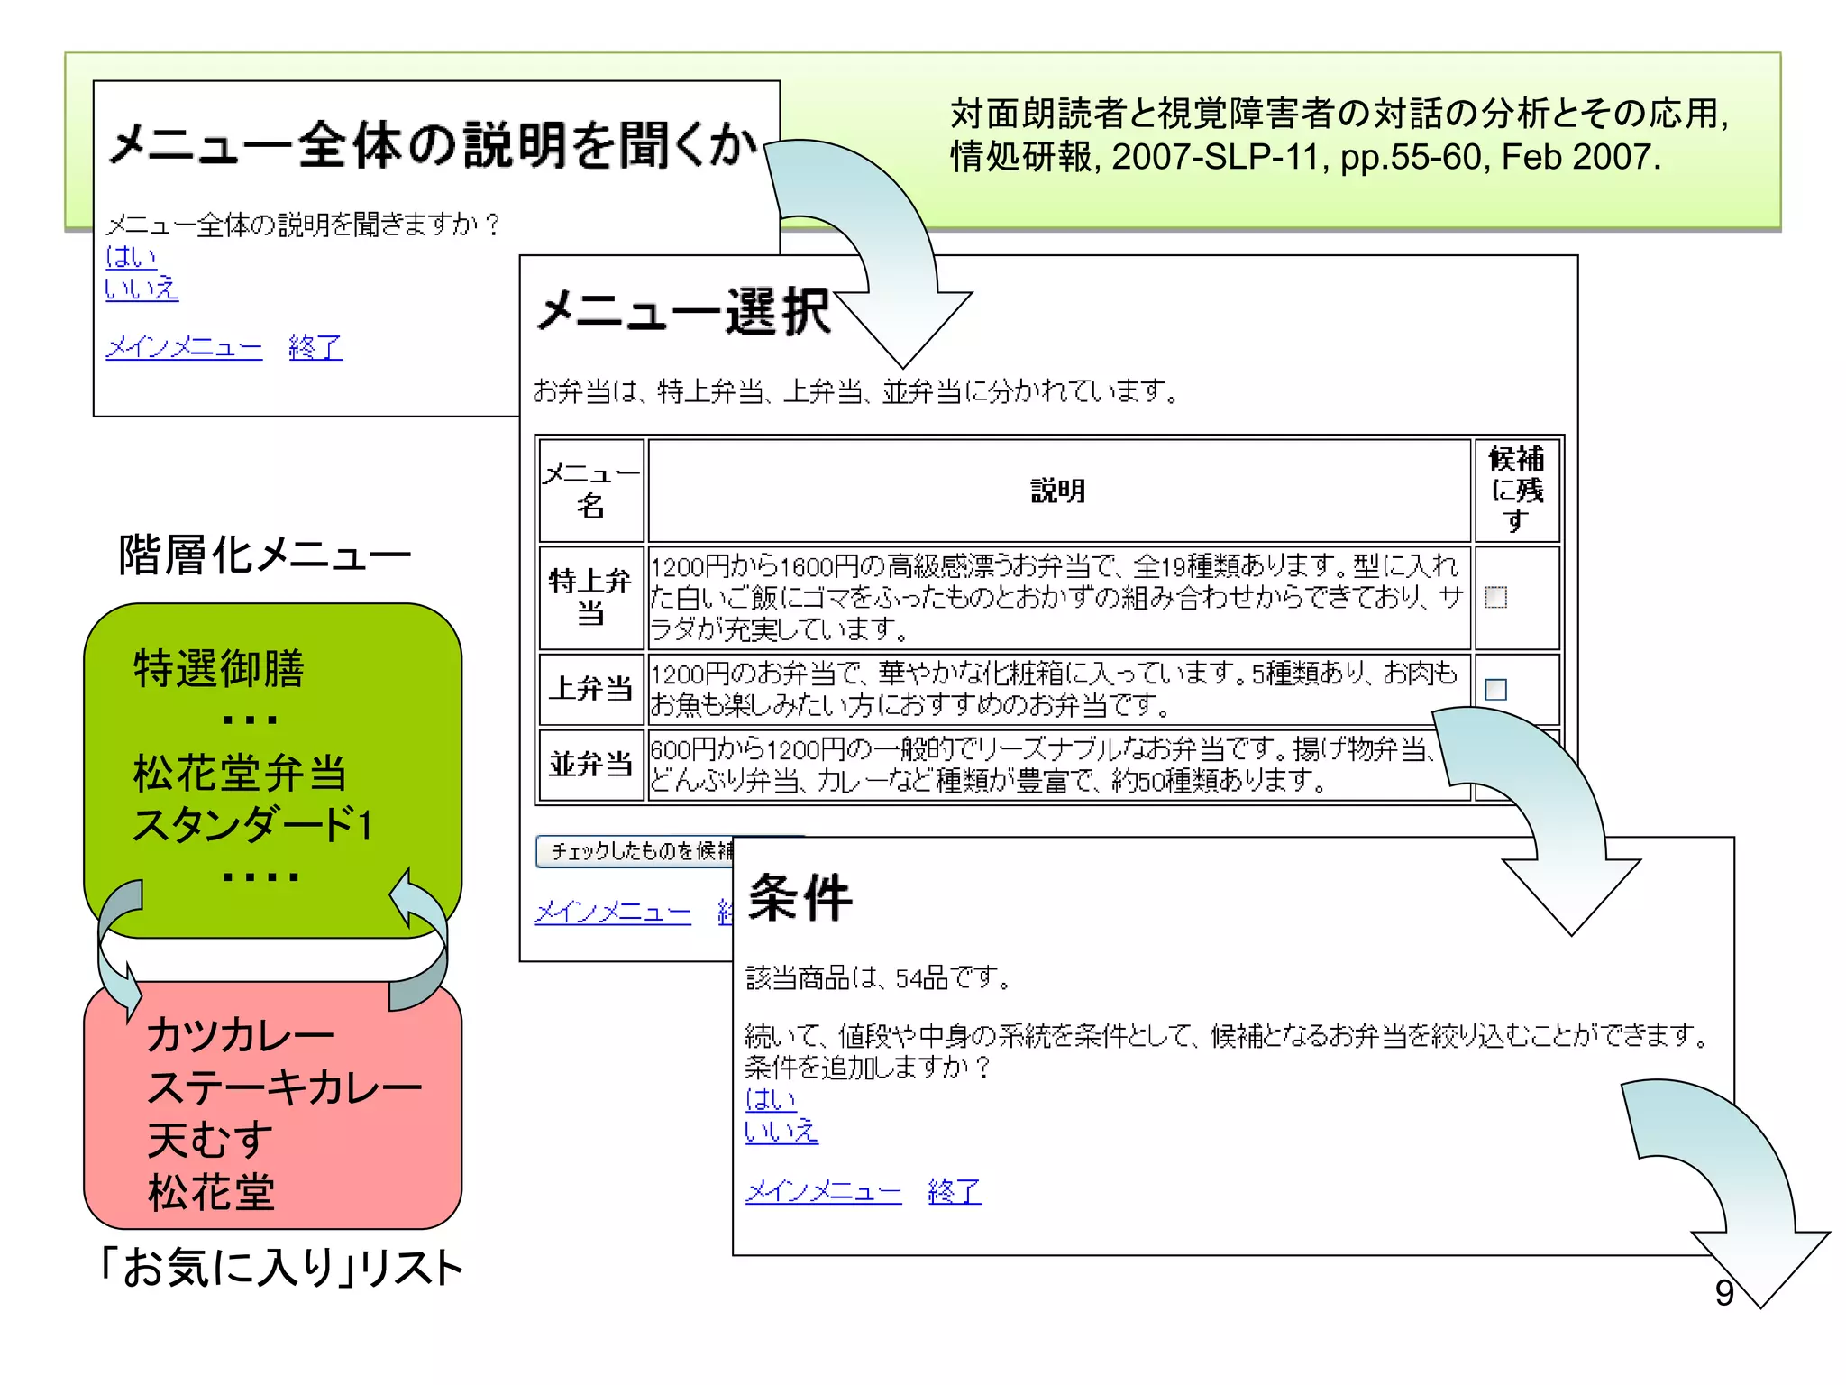Click 松花堂 in pink favorites box

click(211, 1192)
